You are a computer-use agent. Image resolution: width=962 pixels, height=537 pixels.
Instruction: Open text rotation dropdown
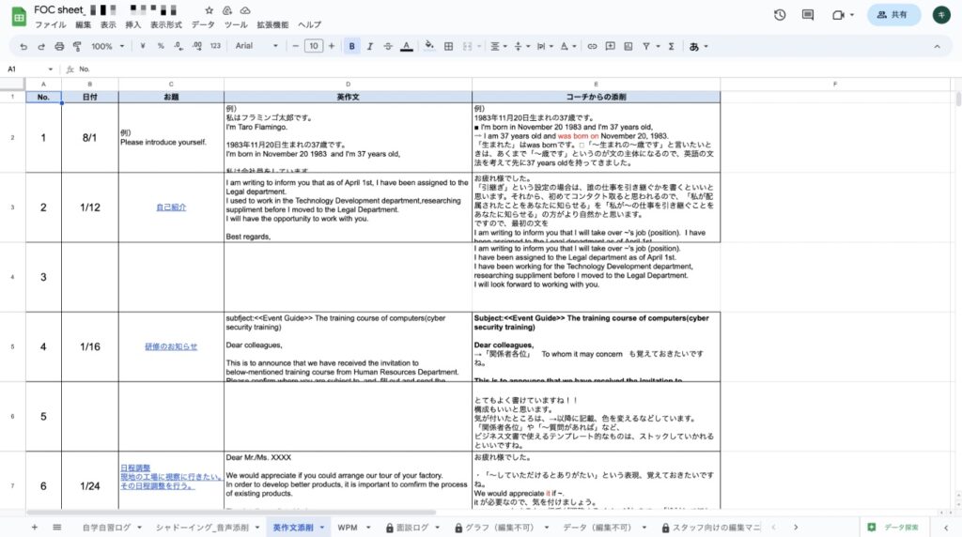(x=568, y=47)
